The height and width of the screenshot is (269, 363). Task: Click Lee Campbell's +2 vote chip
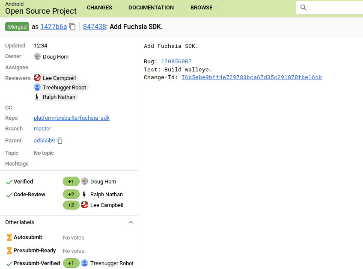[71, 205]
